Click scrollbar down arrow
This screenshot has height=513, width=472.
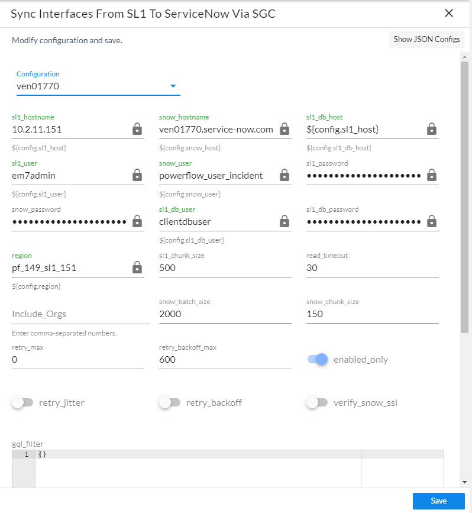coord(464,482)
